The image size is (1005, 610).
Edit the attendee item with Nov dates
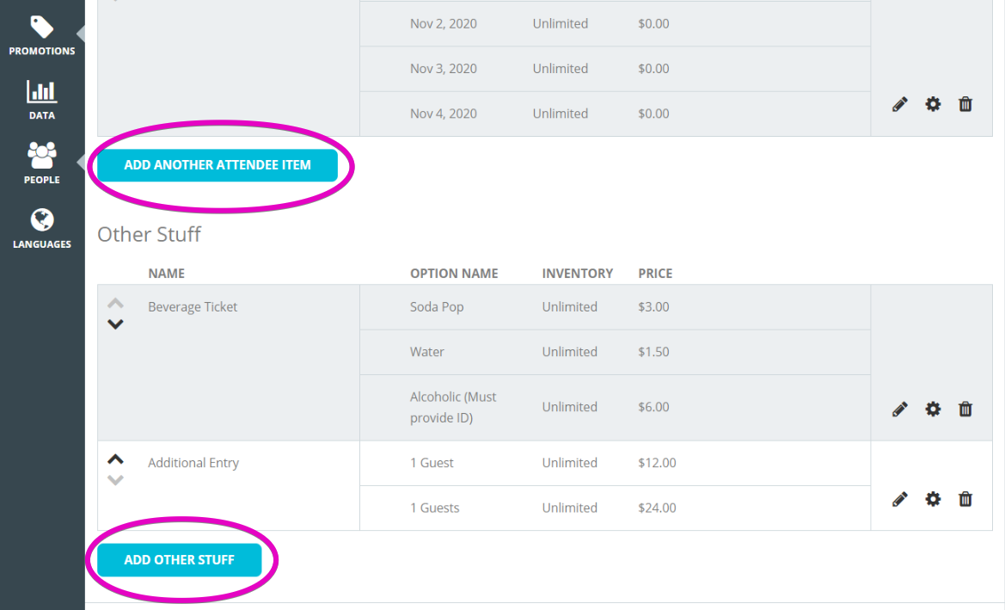900,104
